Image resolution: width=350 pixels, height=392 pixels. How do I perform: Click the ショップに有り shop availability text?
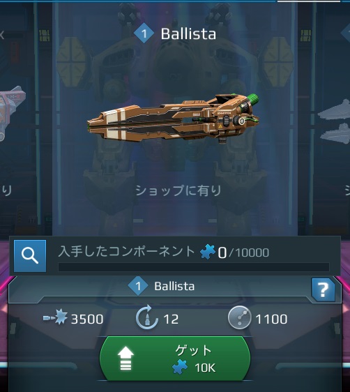178,190
